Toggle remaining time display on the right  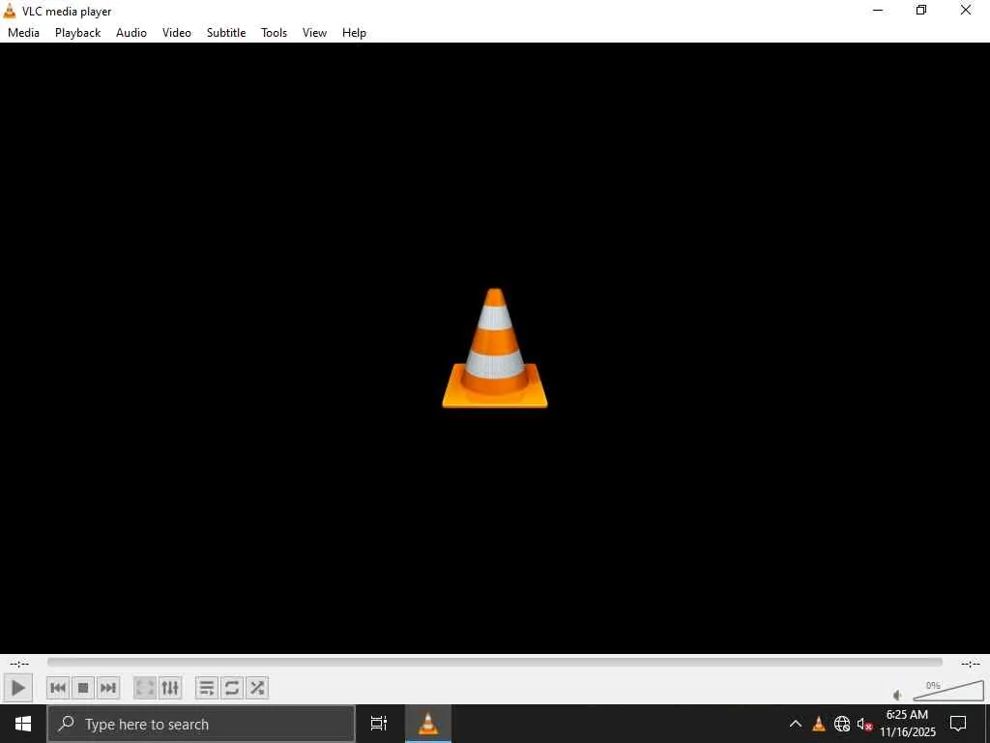point(970,664)
